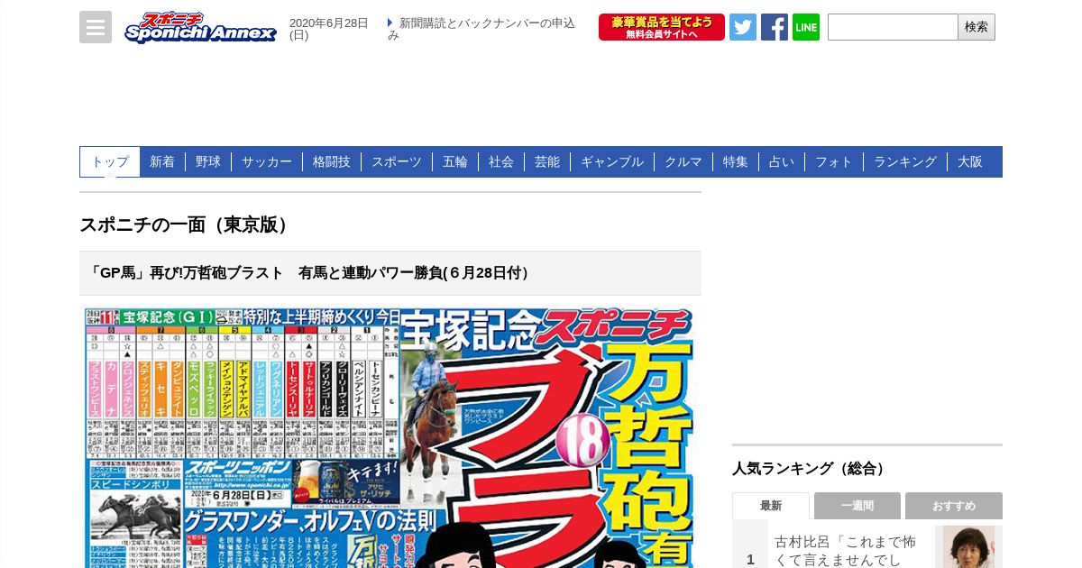Select the 大阪 nav item
Image resolution: width=1082 pixels, height=568 pixels.
pyautogui.click(x=970, y=162)
